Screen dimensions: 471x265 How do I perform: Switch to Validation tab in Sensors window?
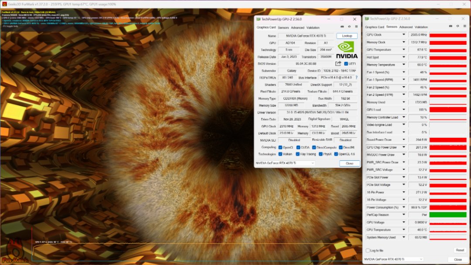[421, 27]
